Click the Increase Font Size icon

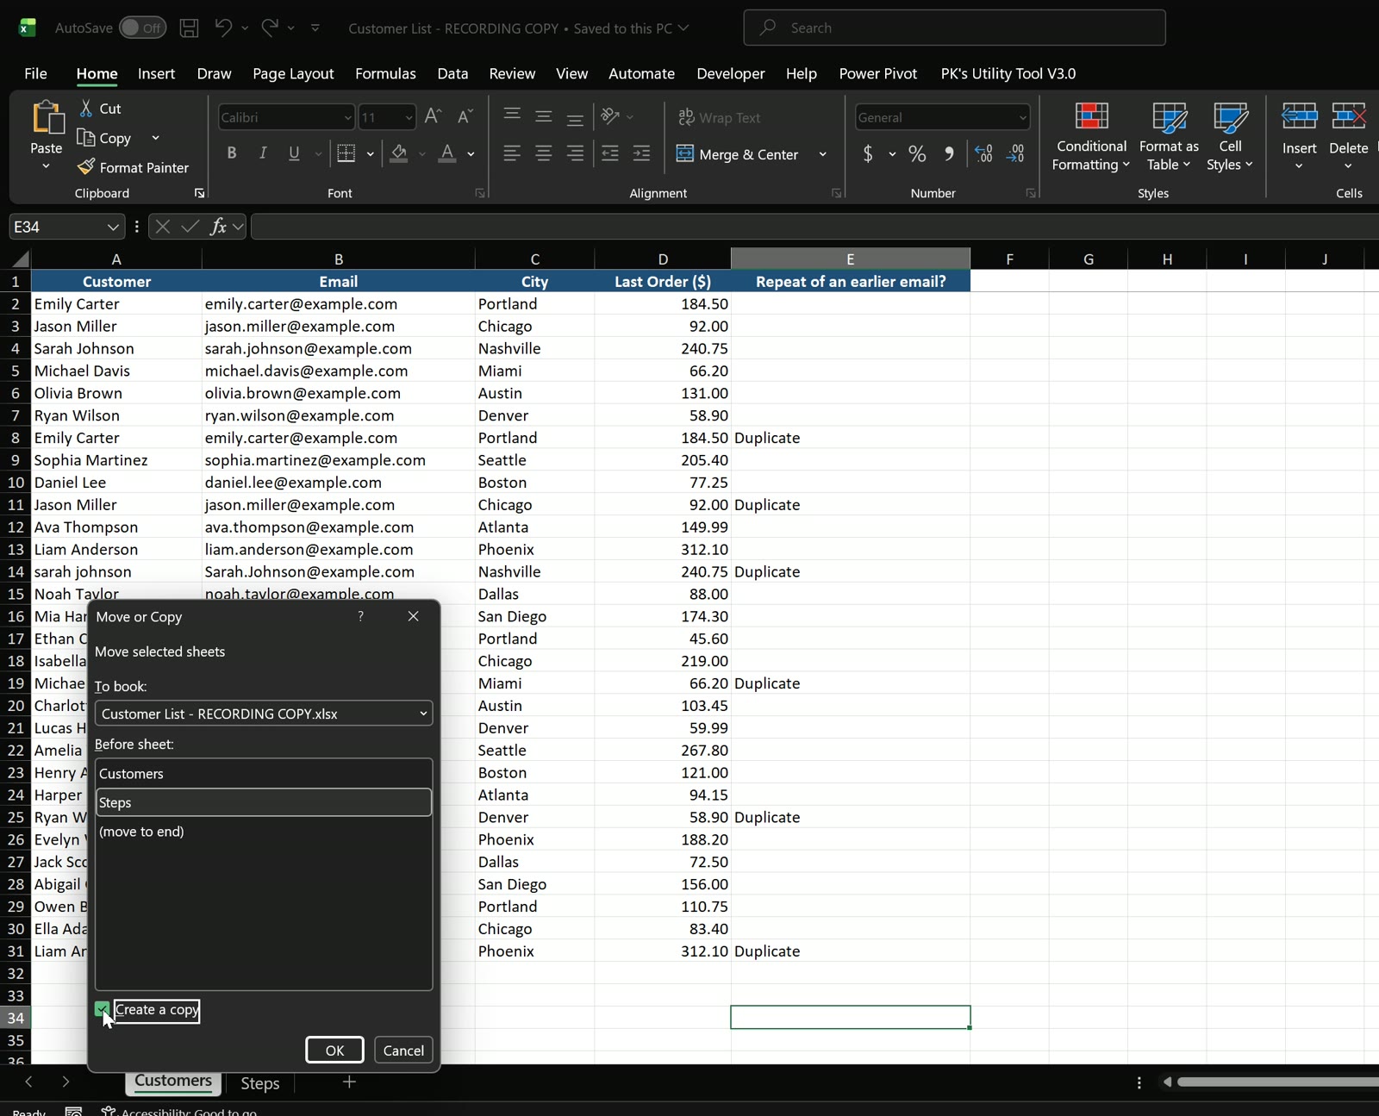[x=434, y=116]
